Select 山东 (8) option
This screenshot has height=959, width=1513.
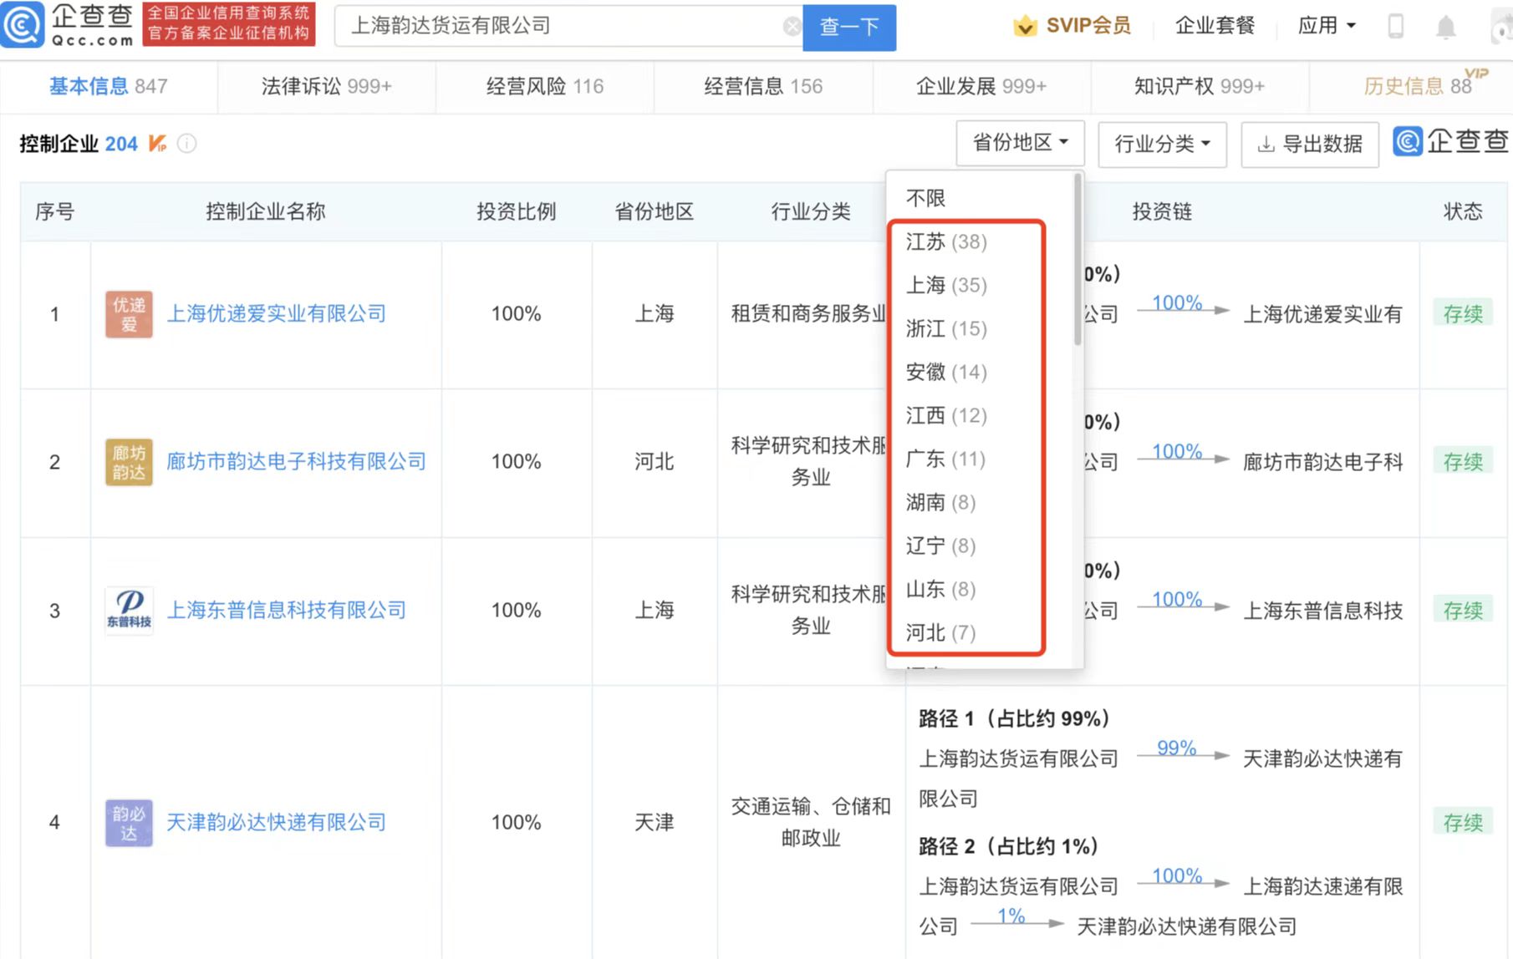(940, 589)
